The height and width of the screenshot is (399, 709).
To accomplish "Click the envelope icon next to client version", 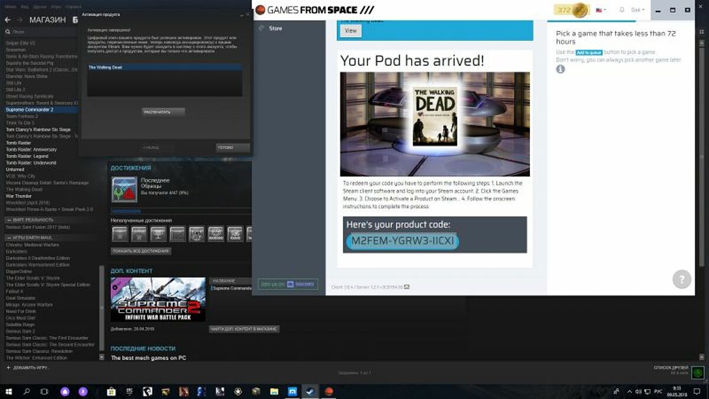I will (407, 287).
